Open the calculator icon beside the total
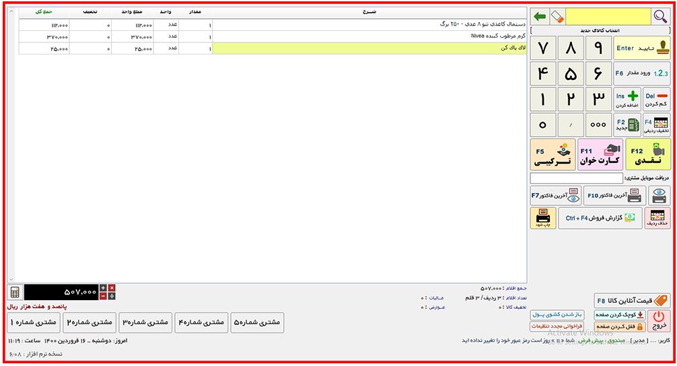Viewport: 677px width, 366px height. (13, 292)
